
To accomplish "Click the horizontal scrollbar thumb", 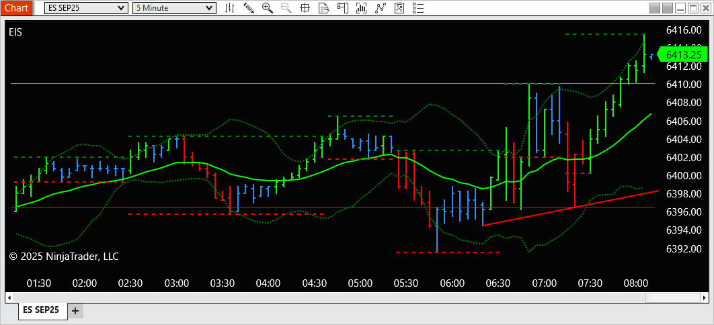I will click(674, 297).
